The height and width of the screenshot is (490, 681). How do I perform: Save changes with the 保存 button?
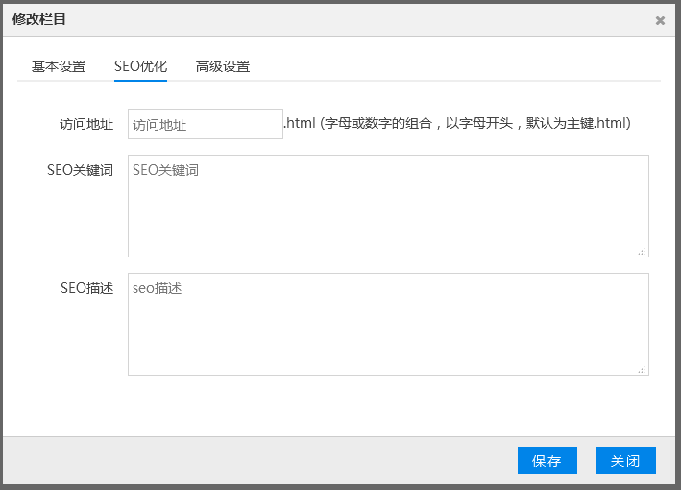click(547, 460)
